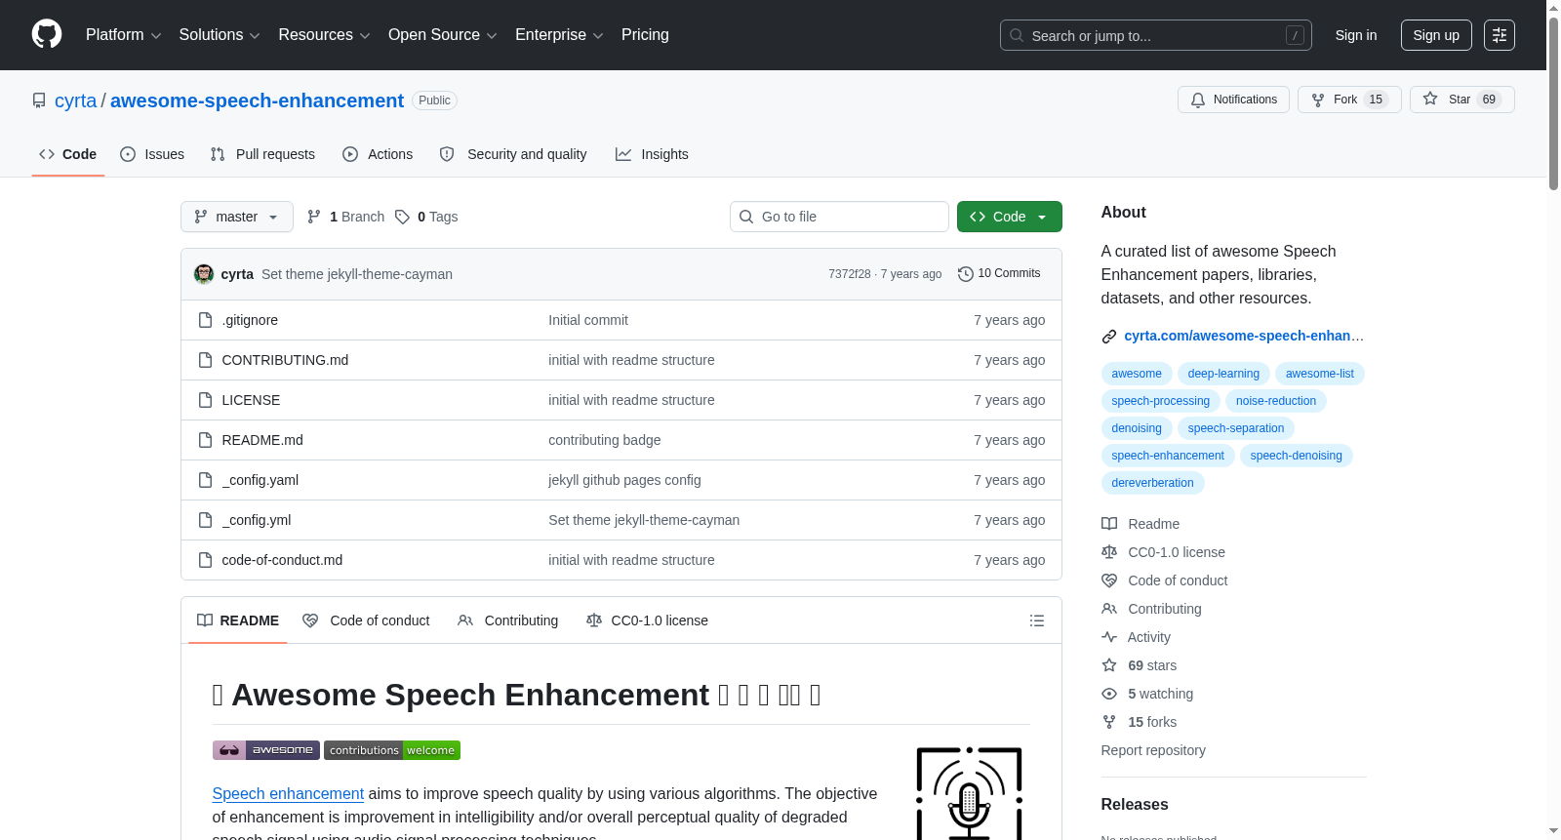
Task: Open the dereverberation topic tag
Action: point(1152,483)
